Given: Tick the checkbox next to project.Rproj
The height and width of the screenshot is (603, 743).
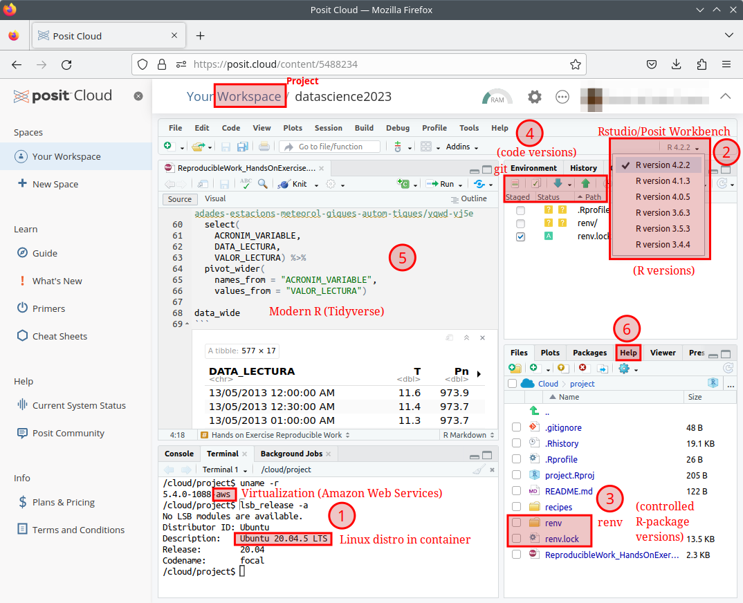Looking at the screenshot, I should coord(517,475).
